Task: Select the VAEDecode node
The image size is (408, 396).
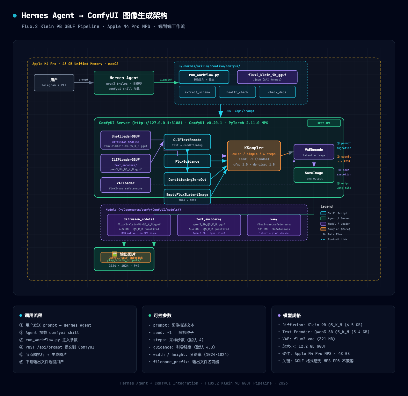Action: (314, 152)
